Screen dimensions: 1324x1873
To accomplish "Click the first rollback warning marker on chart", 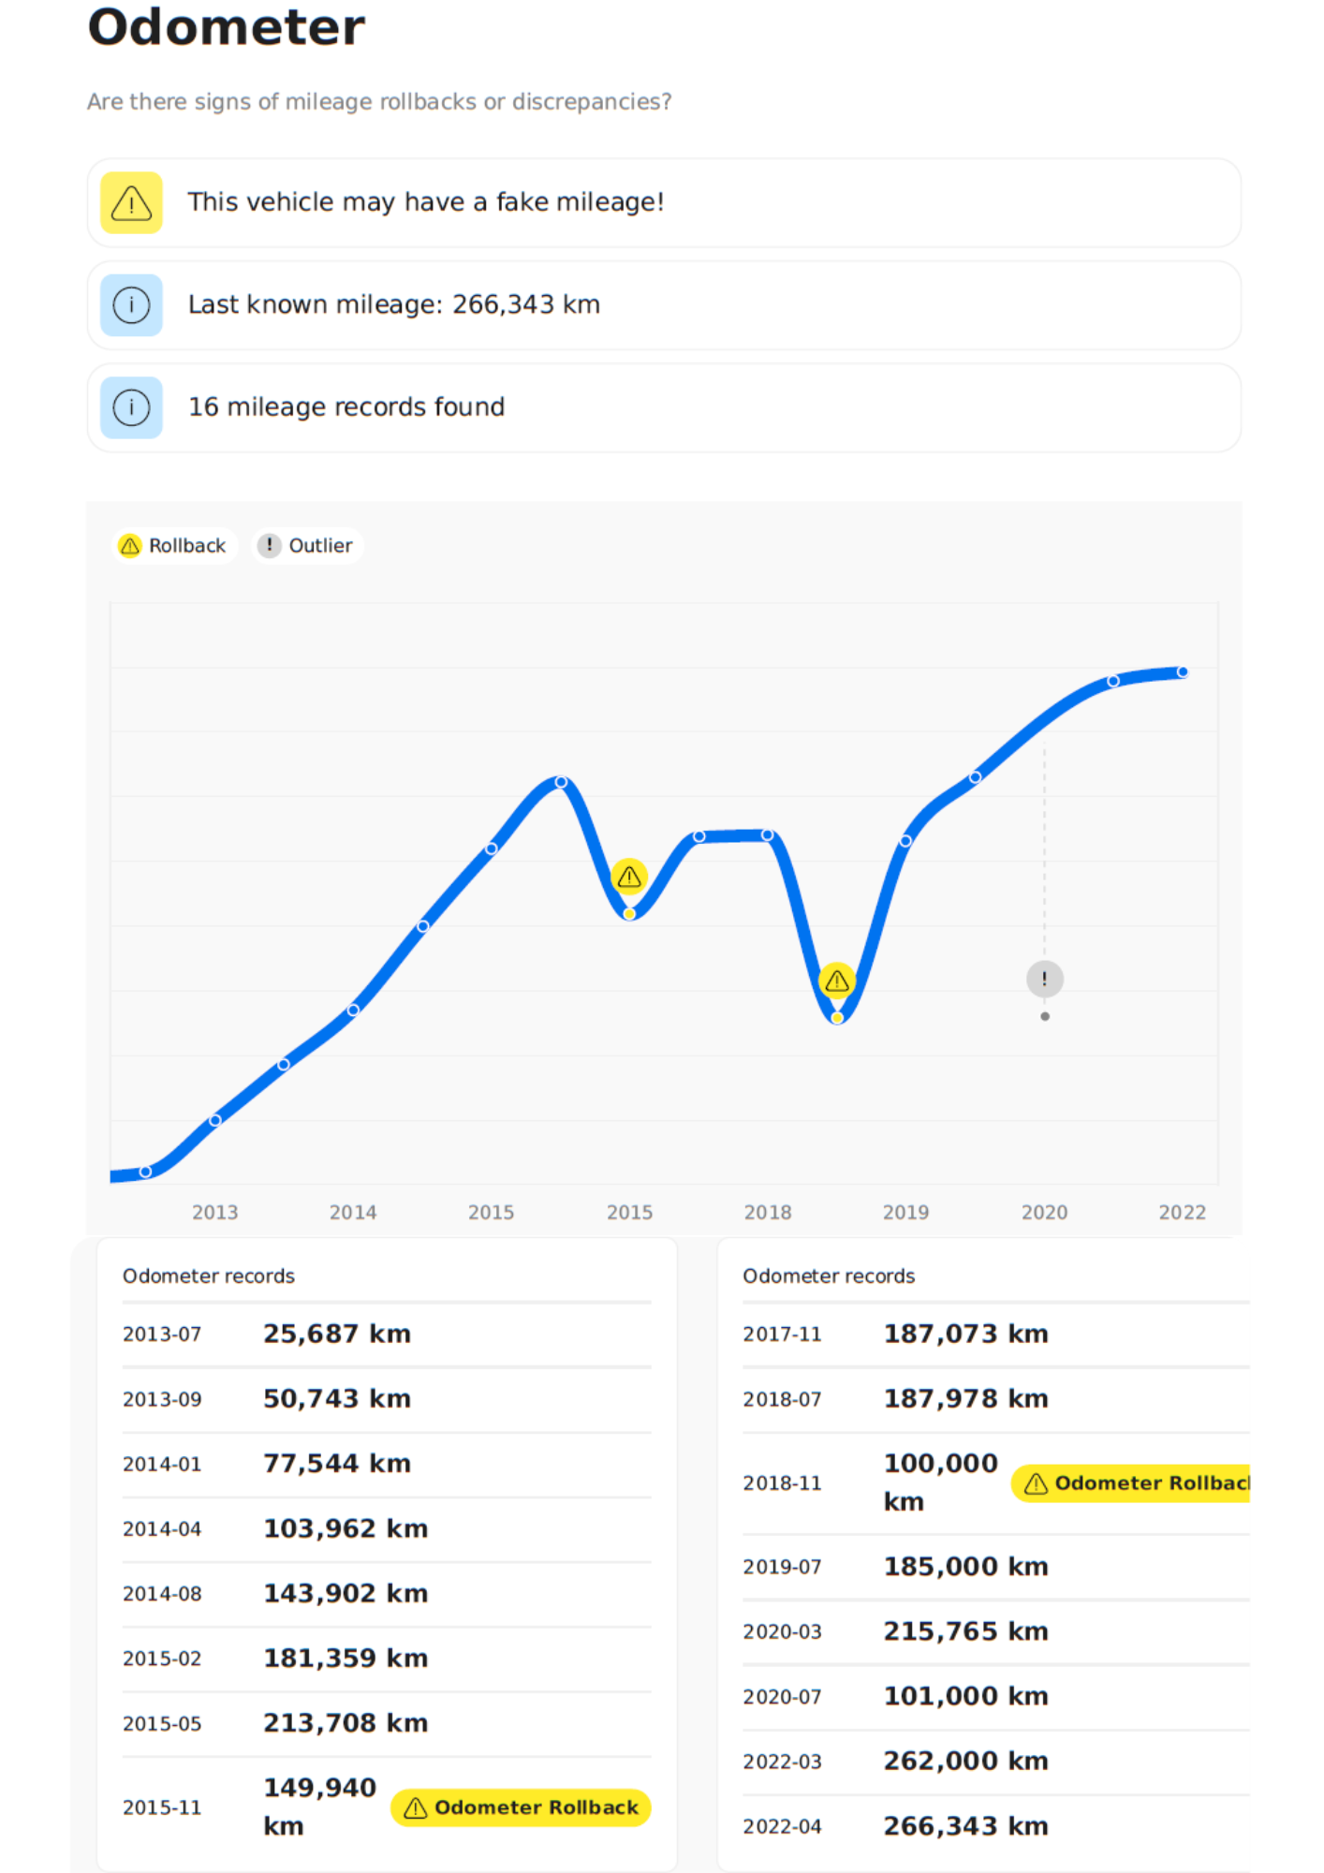I will [629, 877].
